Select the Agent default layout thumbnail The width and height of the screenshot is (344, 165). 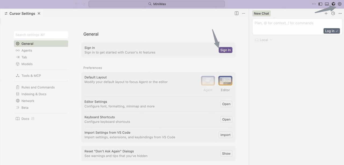point(208,81)
